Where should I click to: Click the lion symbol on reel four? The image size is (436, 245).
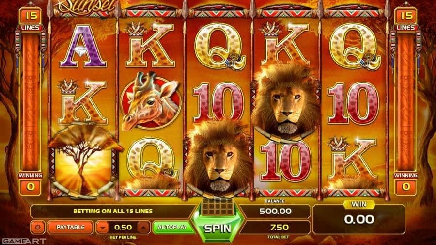[x=286, y=100]
